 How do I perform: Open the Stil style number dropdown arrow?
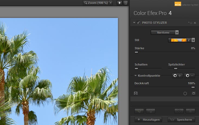click(x=193, y=40)
